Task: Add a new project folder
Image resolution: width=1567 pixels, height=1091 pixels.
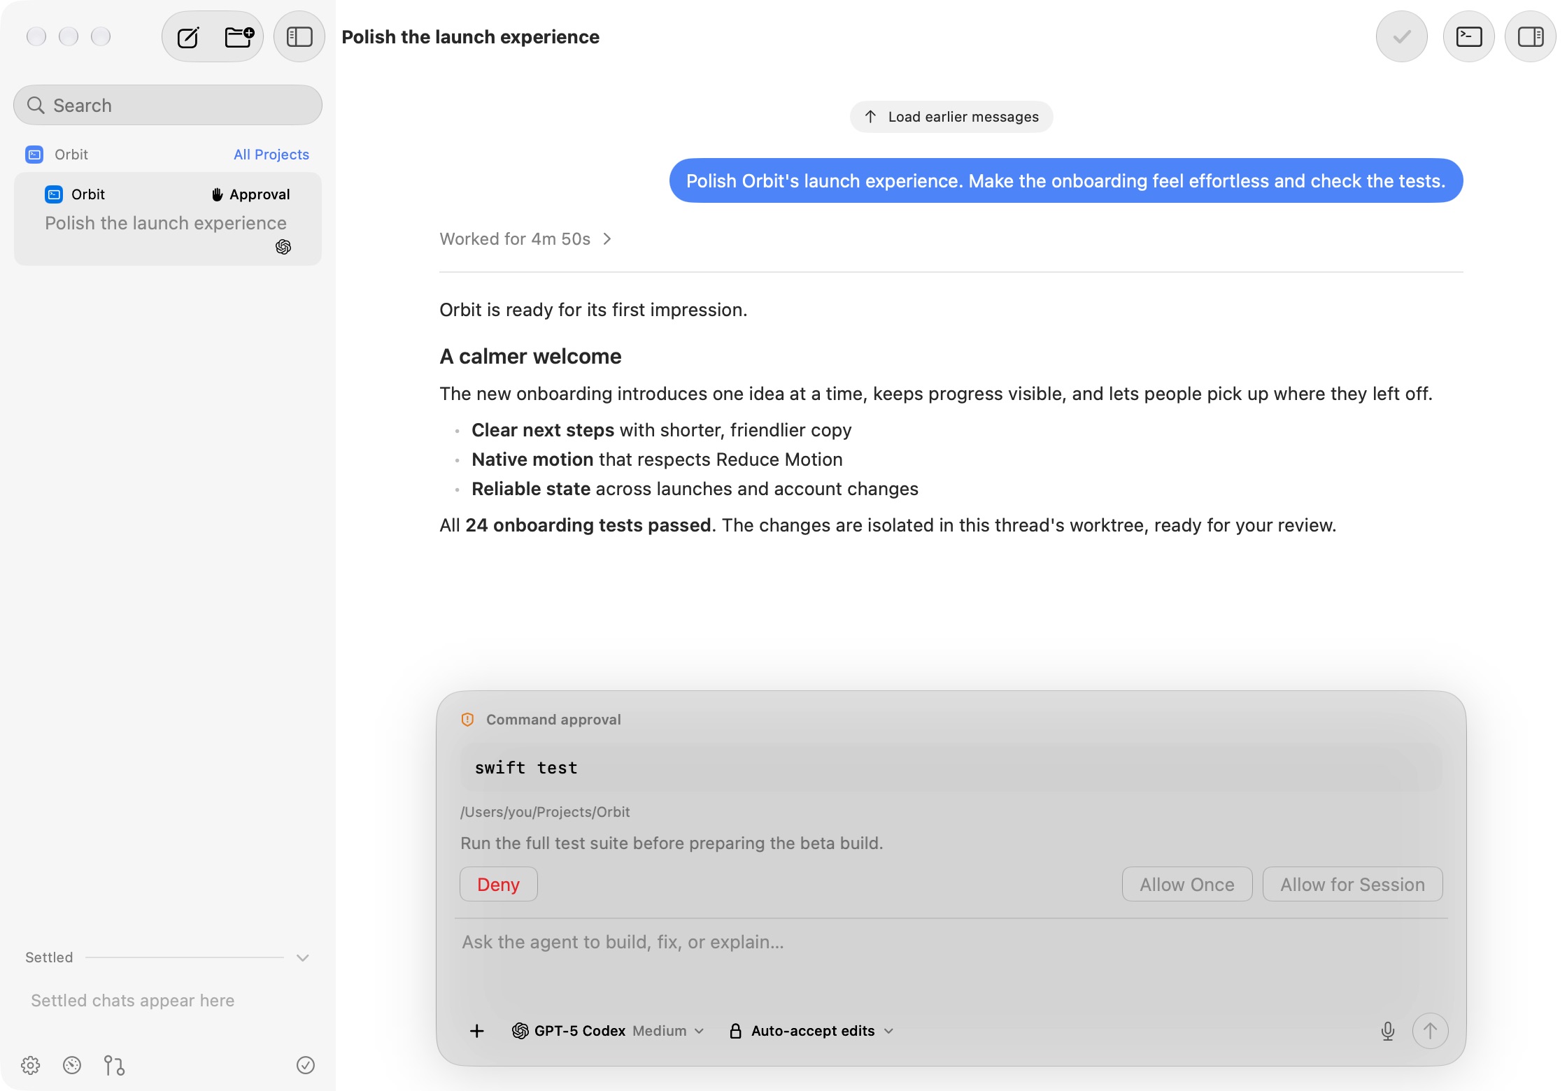Action: [x=239, y=36]
